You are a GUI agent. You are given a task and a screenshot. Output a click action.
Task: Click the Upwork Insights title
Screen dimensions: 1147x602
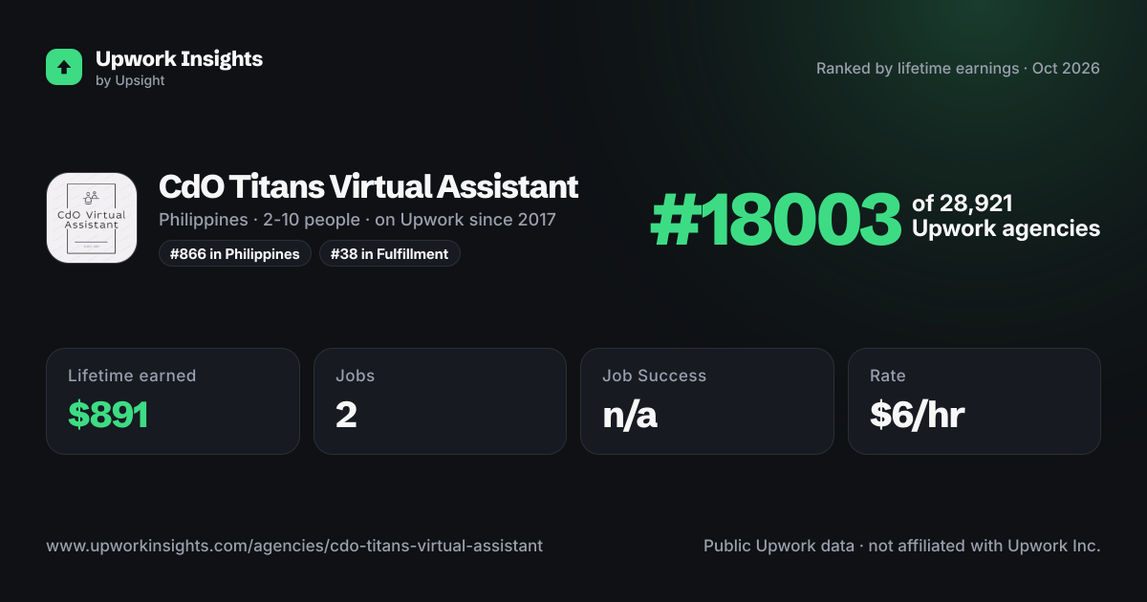pos(179,58)
